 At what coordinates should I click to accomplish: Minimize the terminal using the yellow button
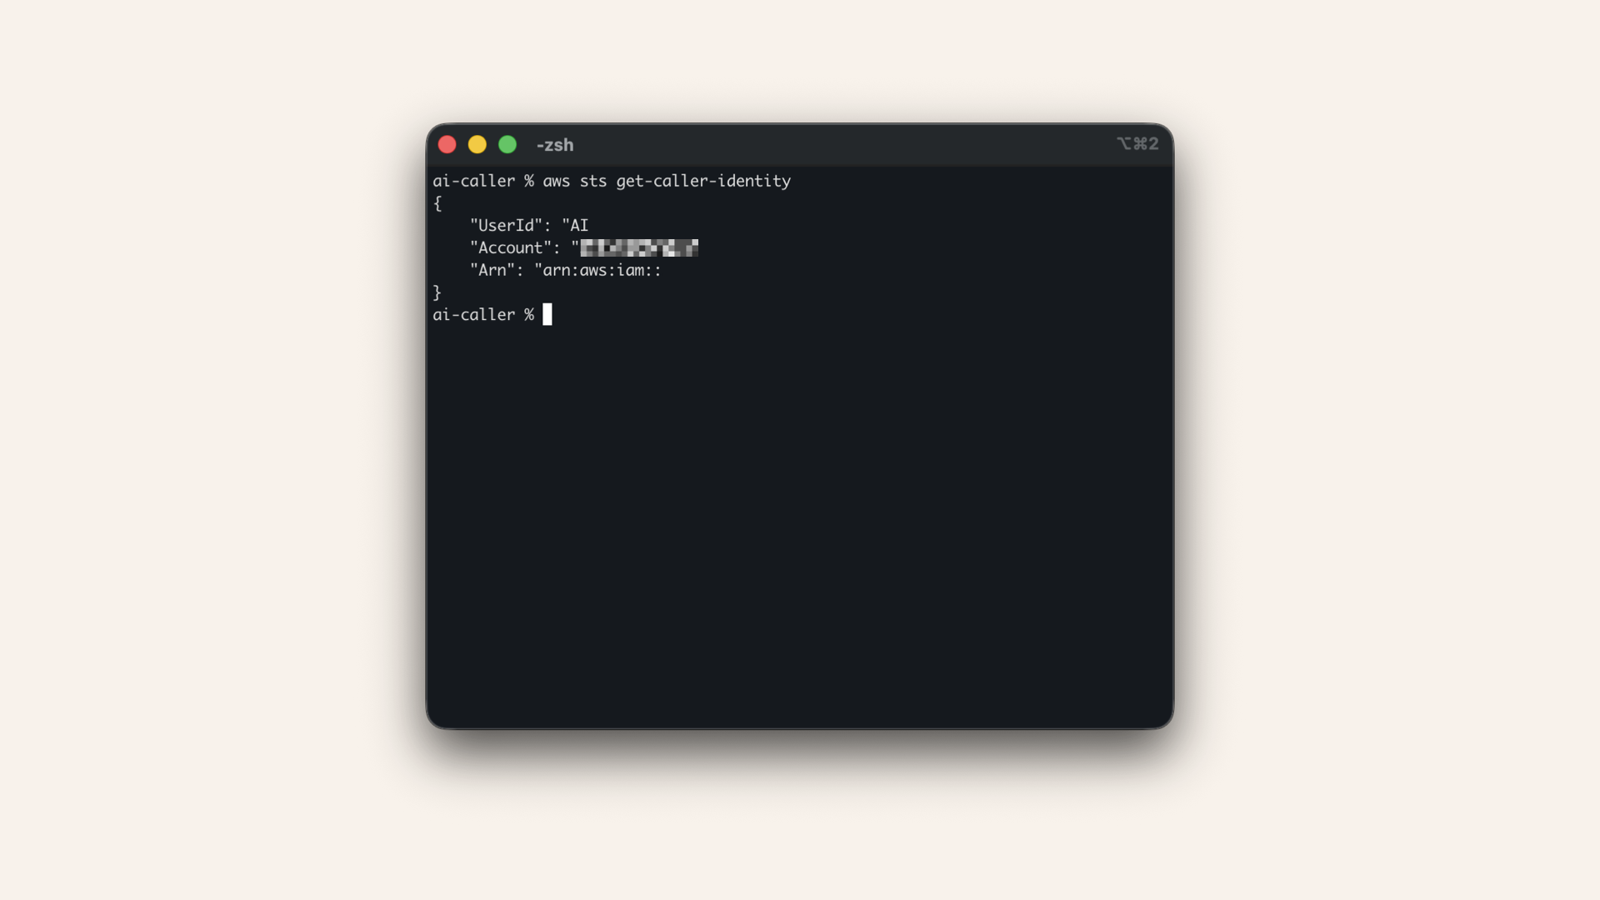[477, 145]
